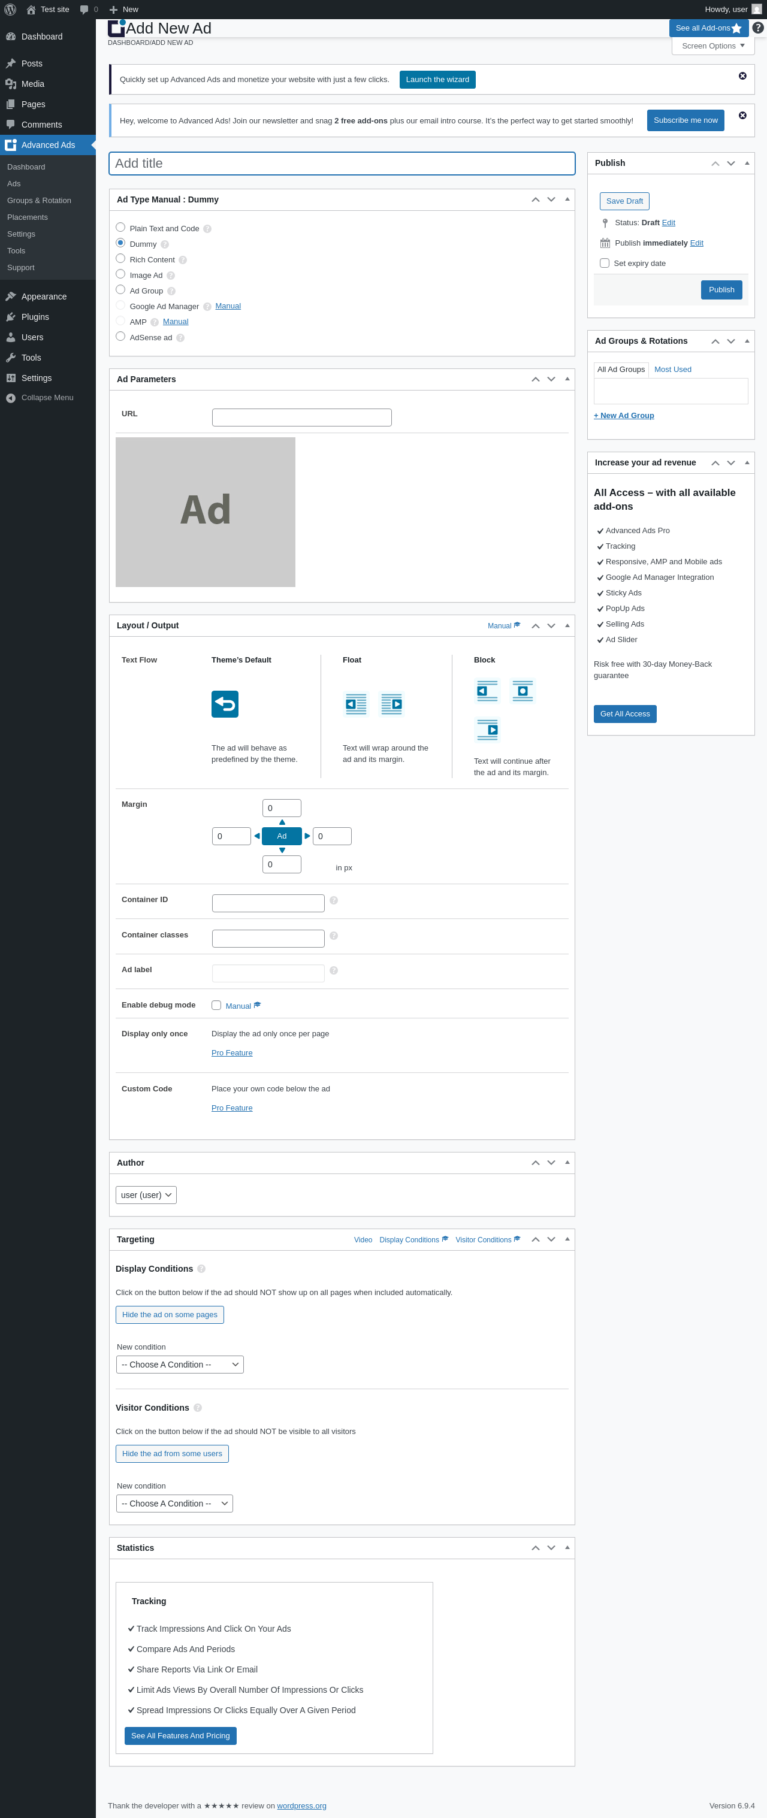
Task: Select Image Ad type radio
Action: pyautogui.click(x=120, y=274)
